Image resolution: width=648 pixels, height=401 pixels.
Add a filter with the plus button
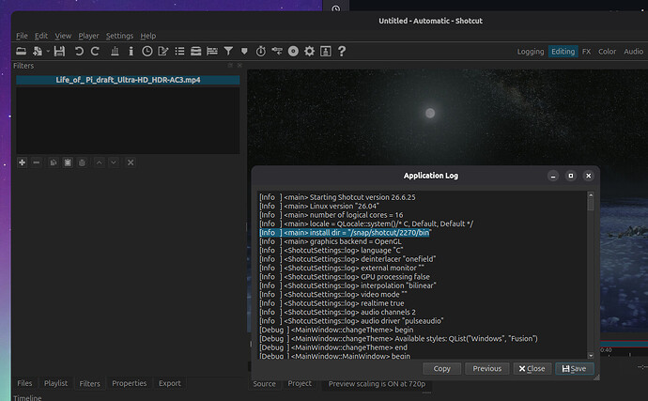coord(23,162)
